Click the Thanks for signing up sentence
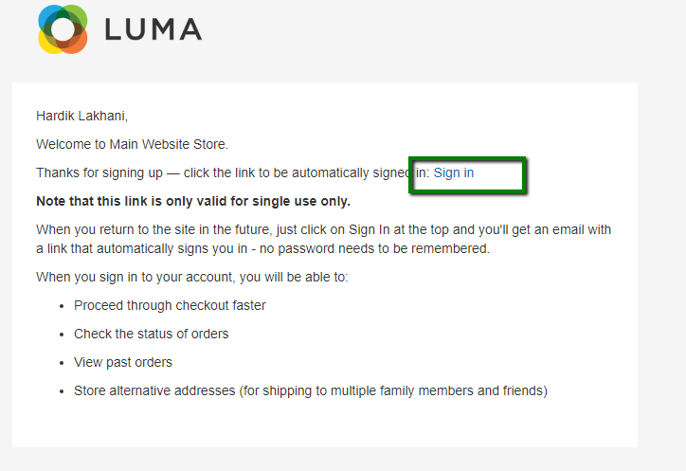This screenshot has height=471, width=686. point(255,172)
